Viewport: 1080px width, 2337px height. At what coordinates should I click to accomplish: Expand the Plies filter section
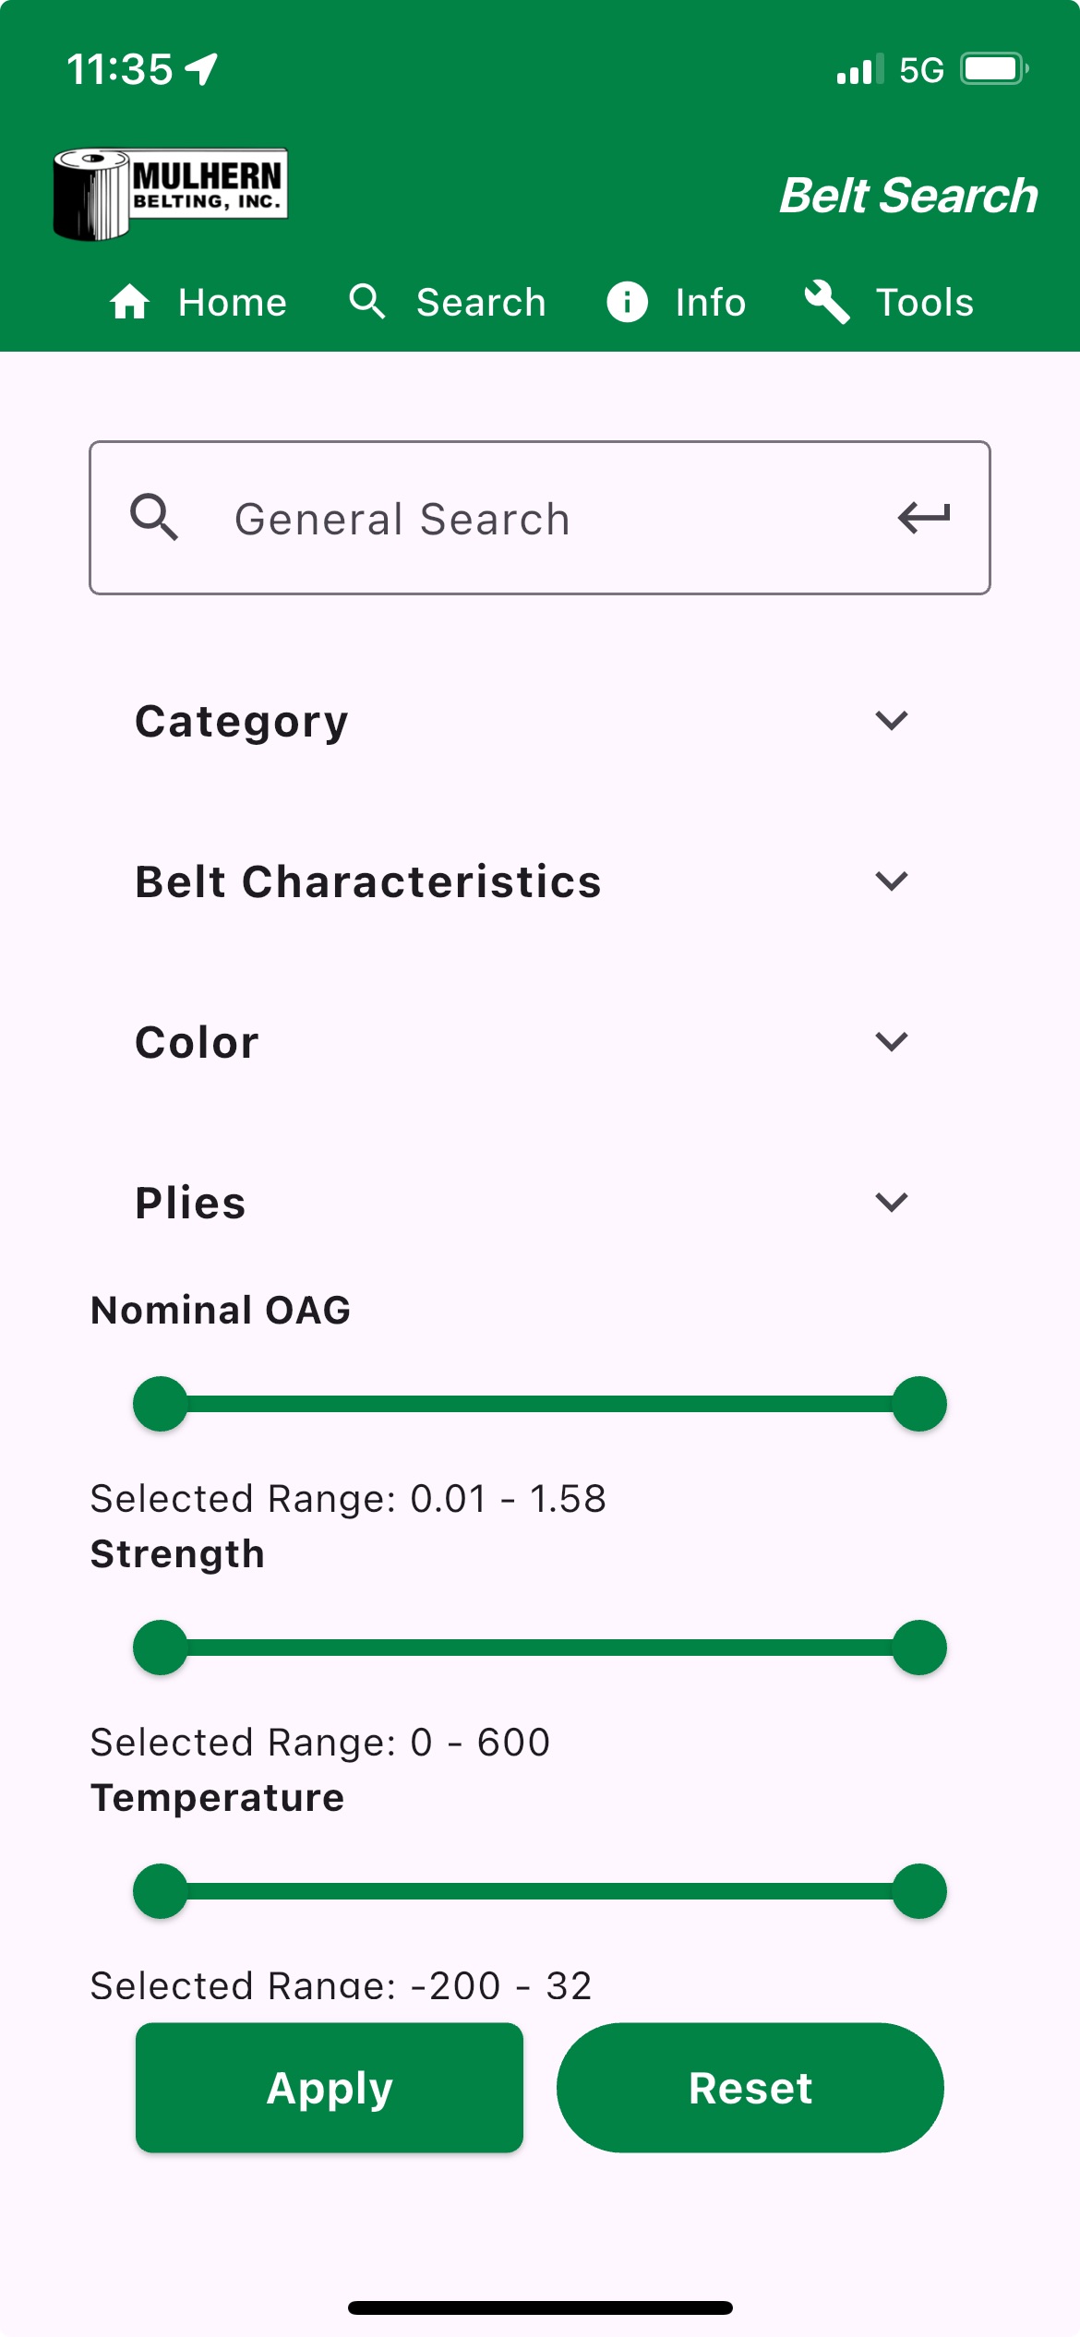tap(891, 1202)
